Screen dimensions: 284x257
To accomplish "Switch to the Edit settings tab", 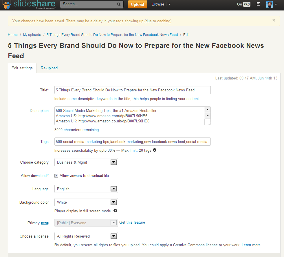I will [x=22, y=68].
